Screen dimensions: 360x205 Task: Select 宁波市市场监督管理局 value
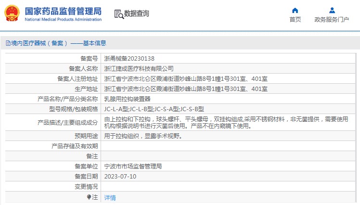tap(133, 166)
